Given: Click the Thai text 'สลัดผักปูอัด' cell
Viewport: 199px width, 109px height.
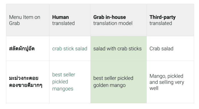Looking at the screenshot, I should click(x=28, y=49).
